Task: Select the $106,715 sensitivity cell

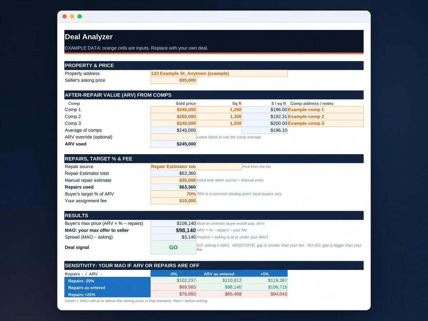Action: pyautogui.click(x=265, y=287)
